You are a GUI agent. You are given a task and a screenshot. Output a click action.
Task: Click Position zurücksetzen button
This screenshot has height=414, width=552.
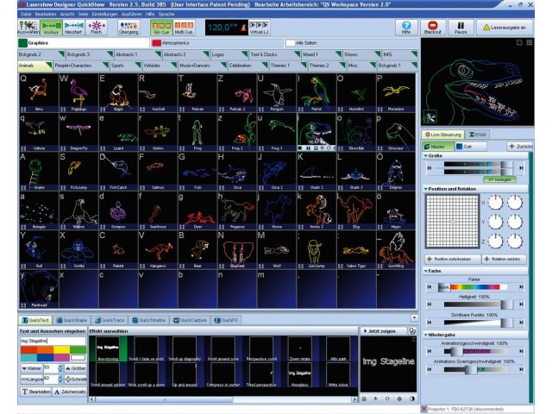pyautogui.click(x=452, y=259)
